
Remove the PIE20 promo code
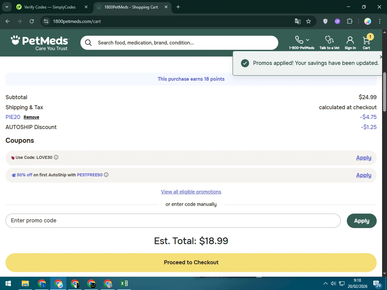pyautogui.click(x=31, y=117)
